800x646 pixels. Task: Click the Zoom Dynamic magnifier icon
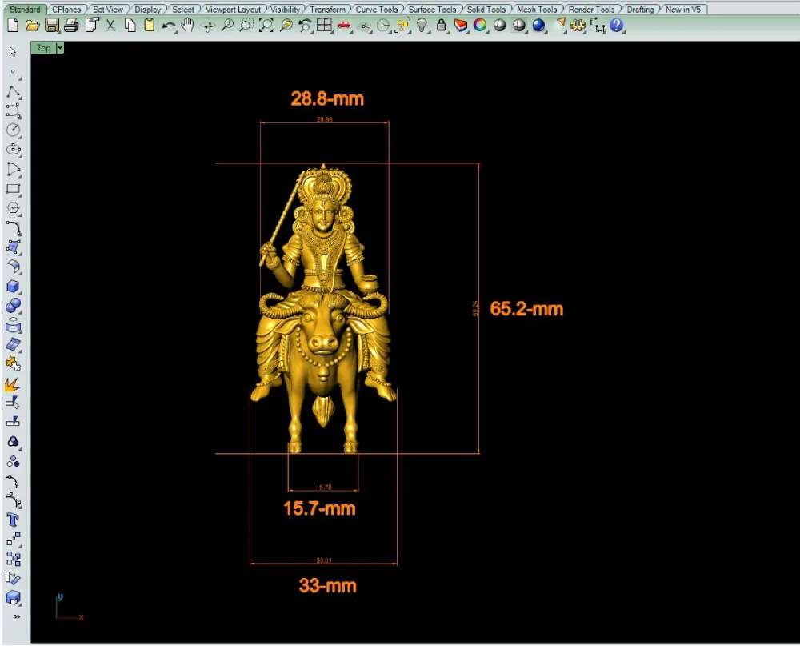[x=227, y=25]
